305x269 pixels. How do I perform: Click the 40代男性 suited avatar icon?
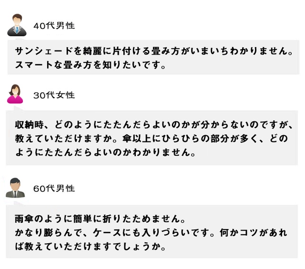click(x=17, y=25)
